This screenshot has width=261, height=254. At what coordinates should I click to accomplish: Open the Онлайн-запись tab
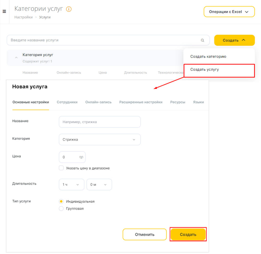[98, 102]
